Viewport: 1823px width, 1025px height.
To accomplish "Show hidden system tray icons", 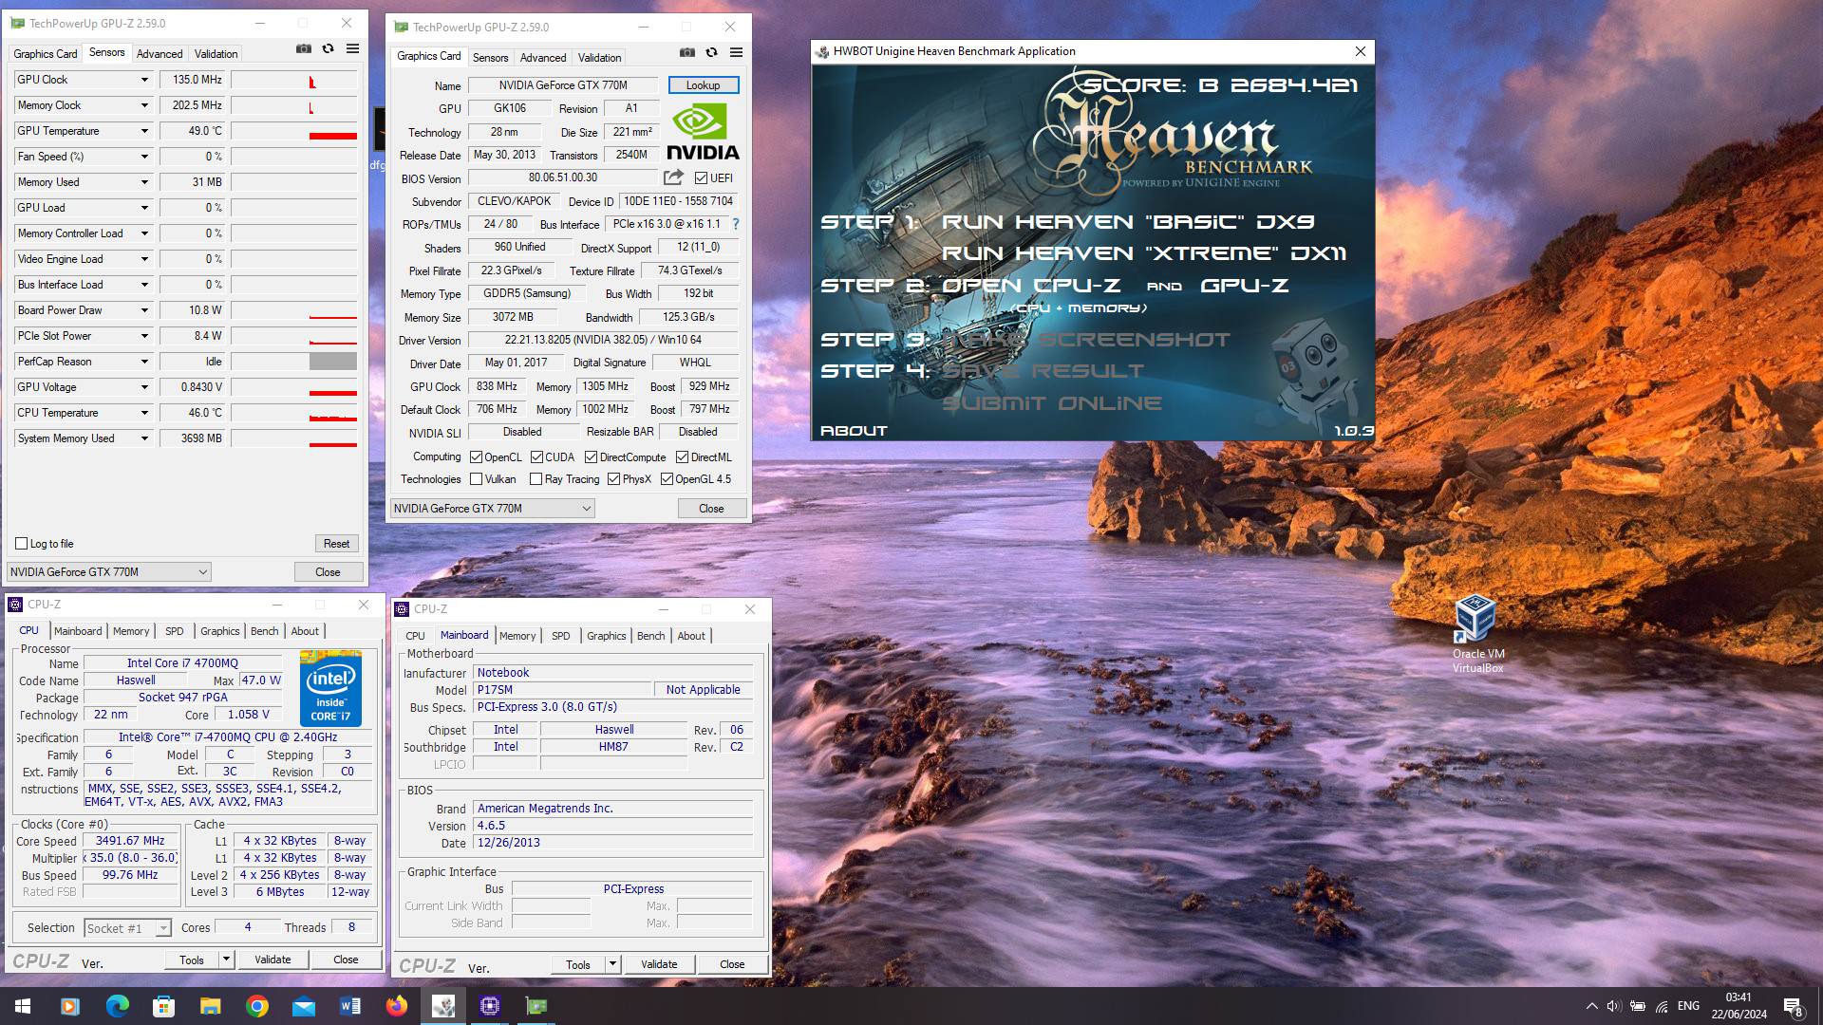I will (x=1591, y=1006).
